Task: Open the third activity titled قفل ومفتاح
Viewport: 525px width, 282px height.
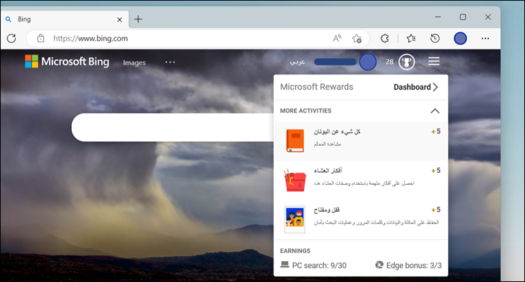Action: point(361,219)
